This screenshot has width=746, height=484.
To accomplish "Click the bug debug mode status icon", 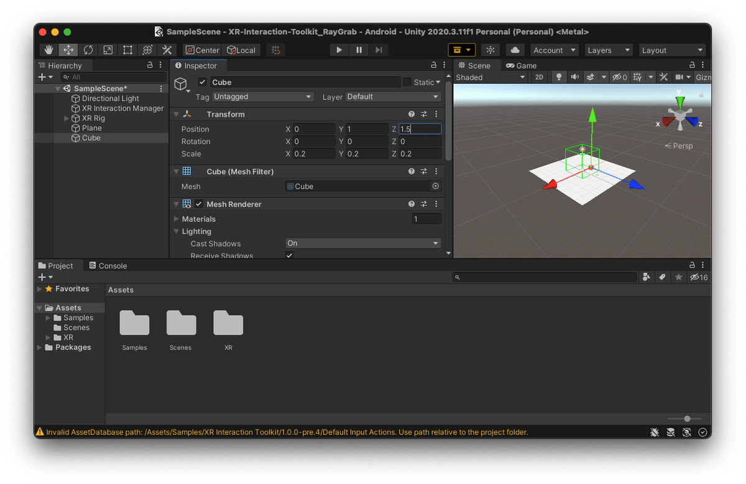I will (655, 432).
